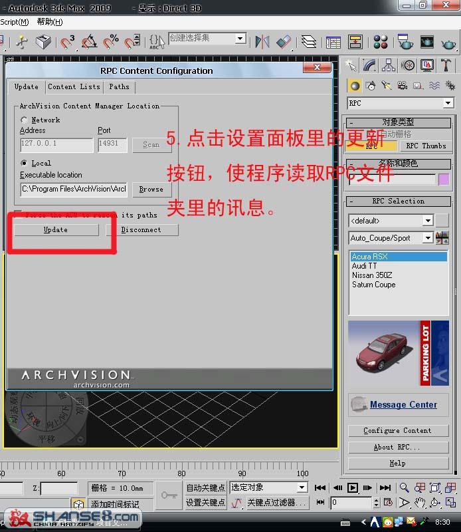The height and width of the screenshot is (532, 461).
Task: Open the Layer Manager
Action: (x=309, y=42)
